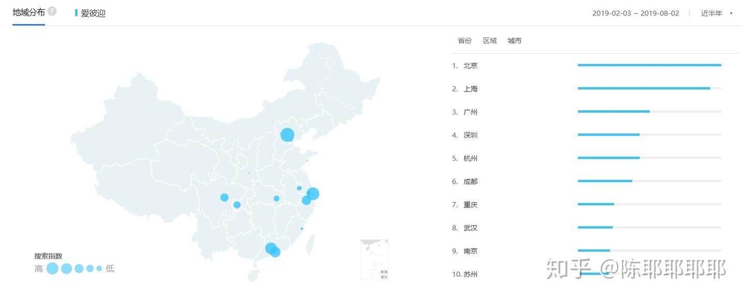This screenshot has width=745, height=299.
Task: Click the largest legend circle next to 高
Action: tap(52, 268)
